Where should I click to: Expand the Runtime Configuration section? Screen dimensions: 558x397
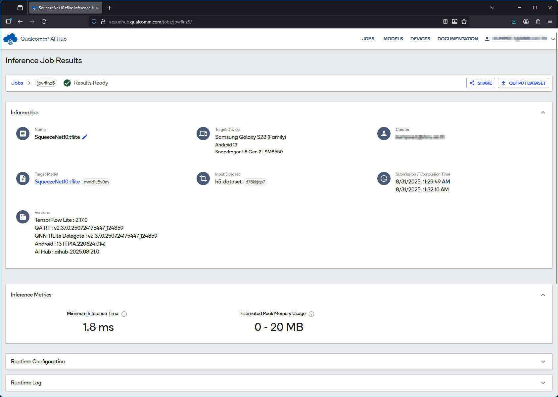pyautogui.click(x=543, y=362)
